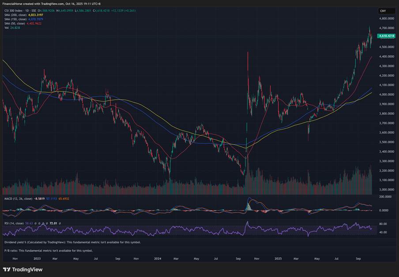Open the CNY currency selector
399x277 pixels.
(383, 11)
